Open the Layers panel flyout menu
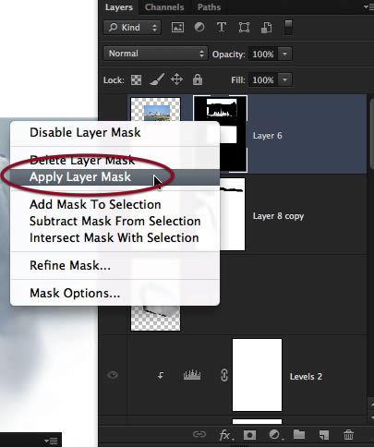Screen dimensions: 374x447 pyautogui.click(x=368, y=6)
